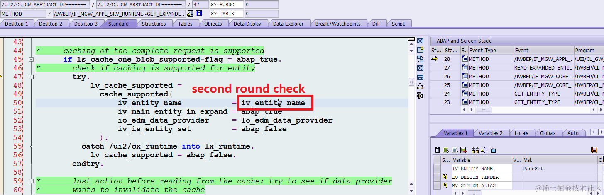Open the Data Explorer tab
Viewport: 604px width, 195px height.
pos(288,24)
